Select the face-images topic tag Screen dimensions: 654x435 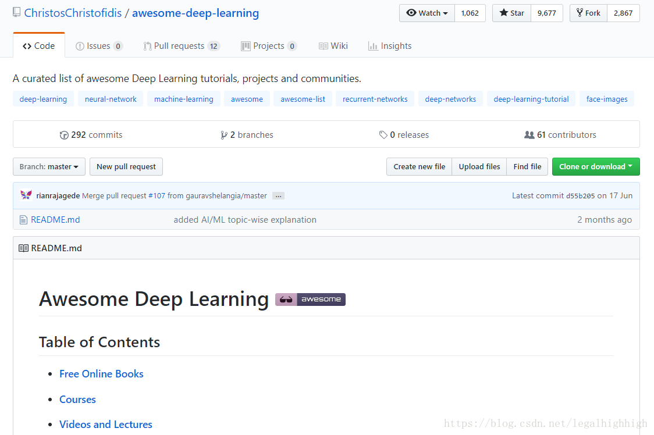pos(607,99)
